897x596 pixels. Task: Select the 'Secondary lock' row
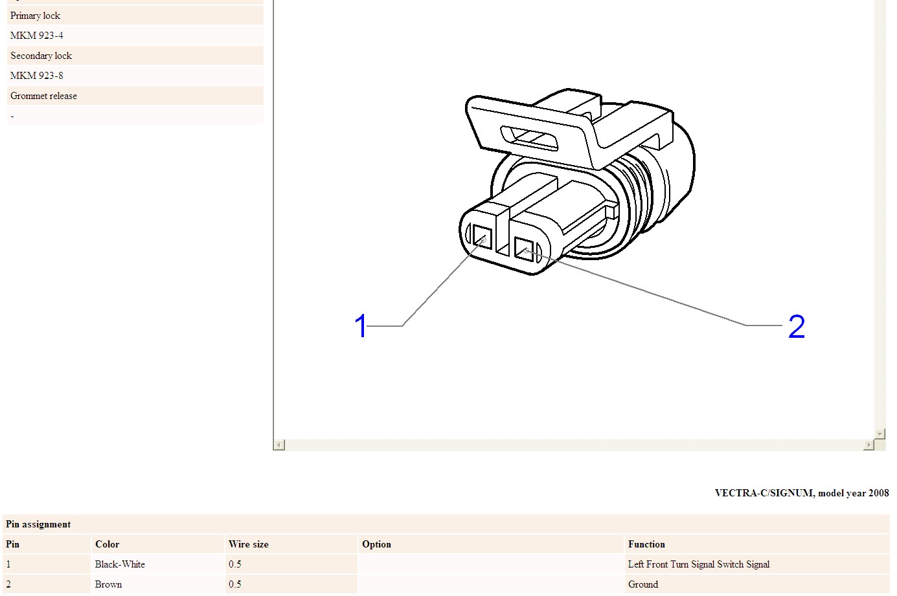135,56
